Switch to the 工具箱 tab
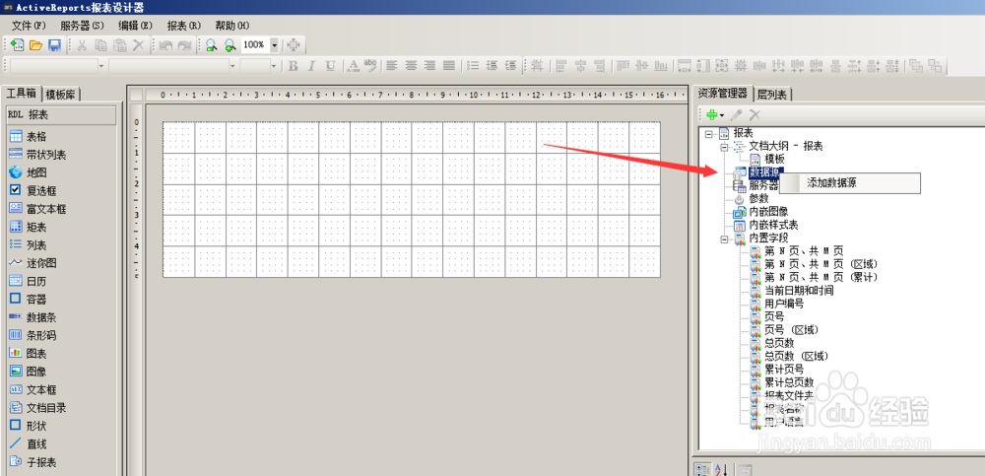 [22, 94]
